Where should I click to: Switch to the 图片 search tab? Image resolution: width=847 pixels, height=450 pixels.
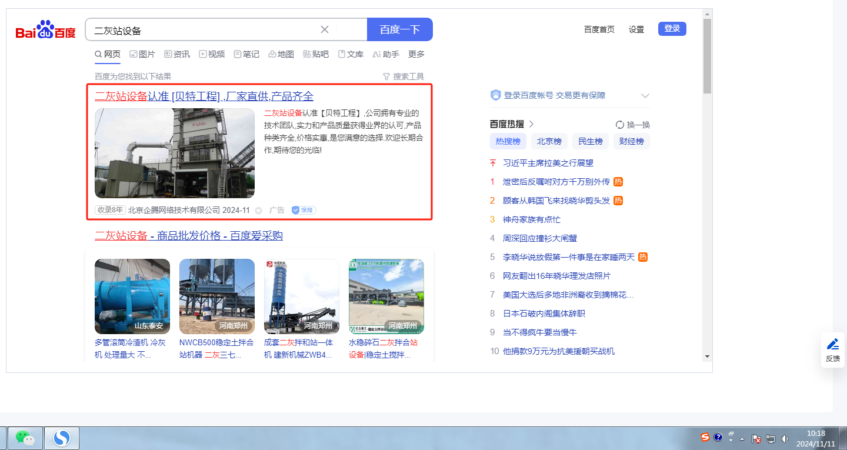[x=142, y=54]
